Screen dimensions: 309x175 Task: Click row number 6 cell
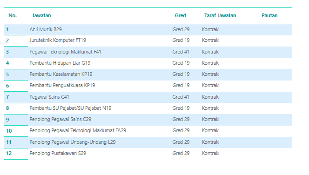[x=16, y=86]
